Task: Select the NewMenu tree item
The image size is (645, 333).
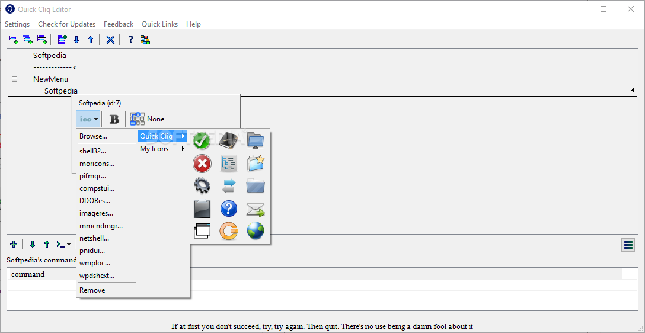Action: click(x=50, y=79)
